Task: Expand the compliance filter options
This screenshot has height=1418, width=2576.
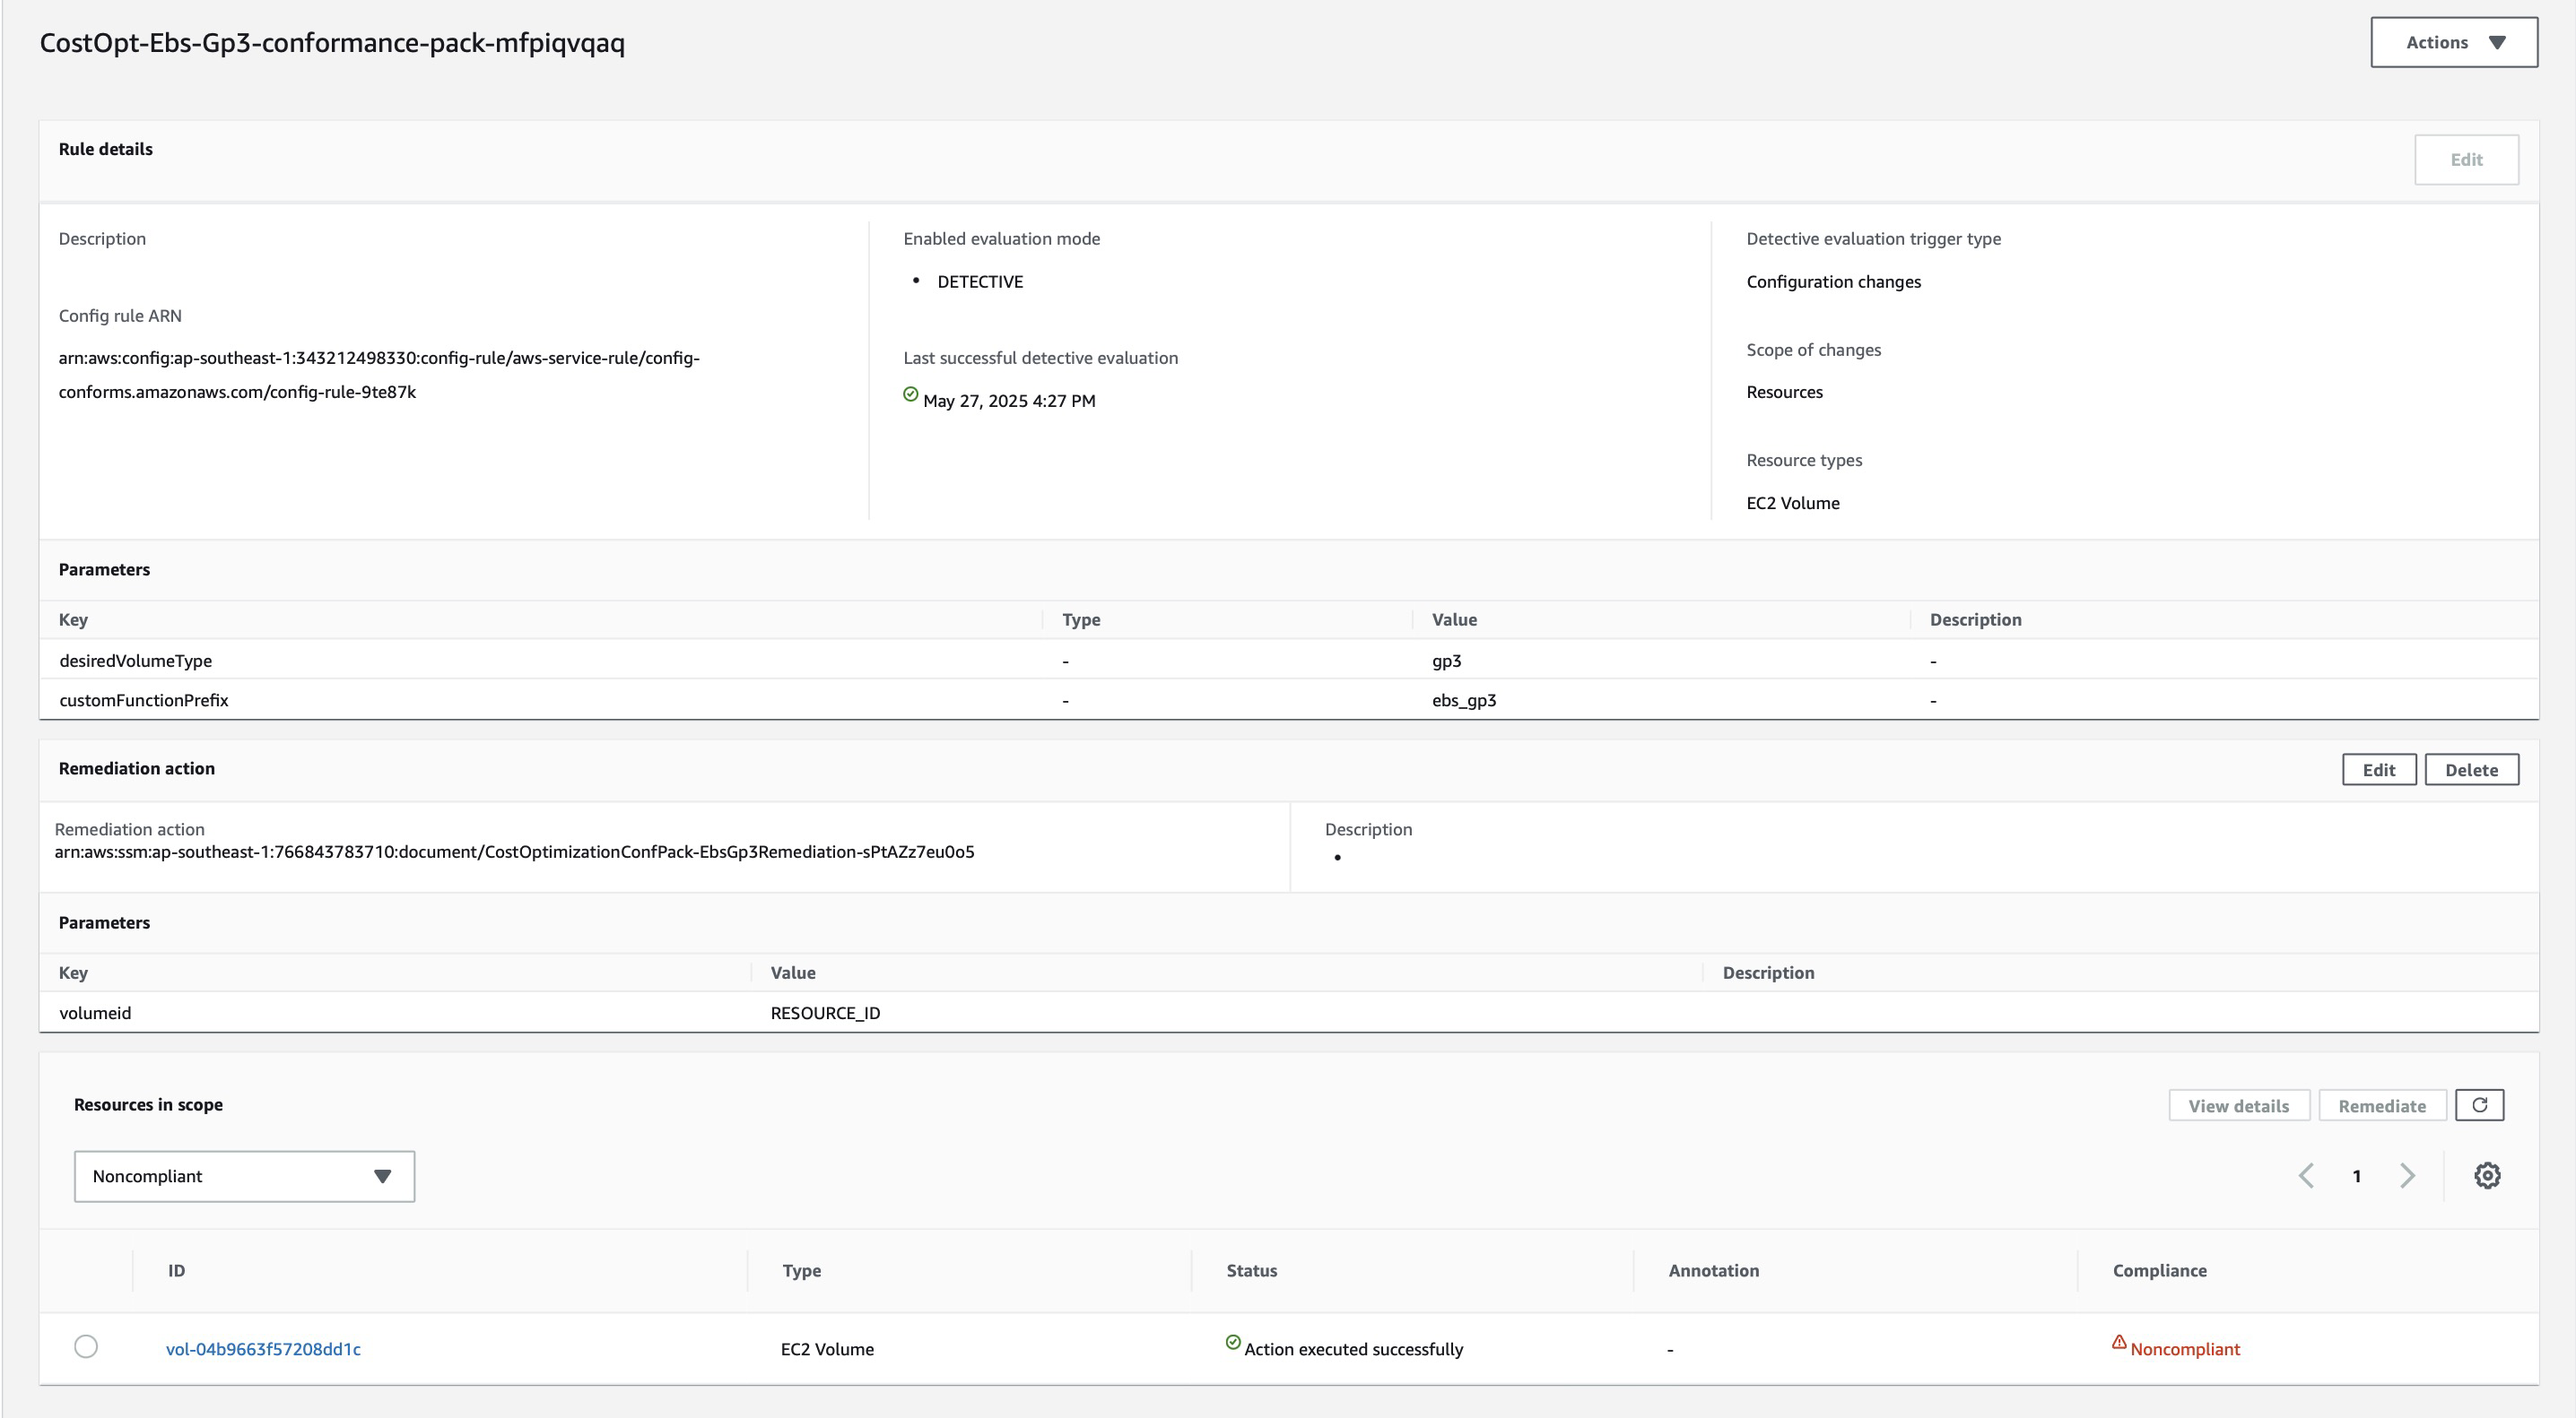Action: pos(382,1176)
